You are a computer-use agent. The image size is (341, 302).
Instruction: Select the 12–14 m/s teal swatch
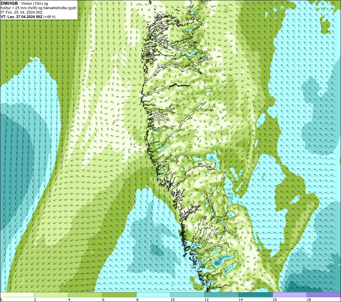point(221,295)
